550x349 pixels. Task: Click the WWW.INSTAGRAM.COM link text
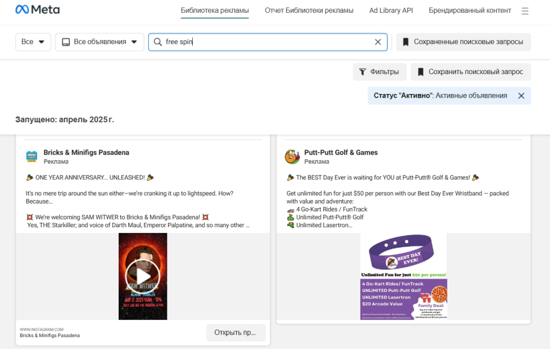(42, 329)
